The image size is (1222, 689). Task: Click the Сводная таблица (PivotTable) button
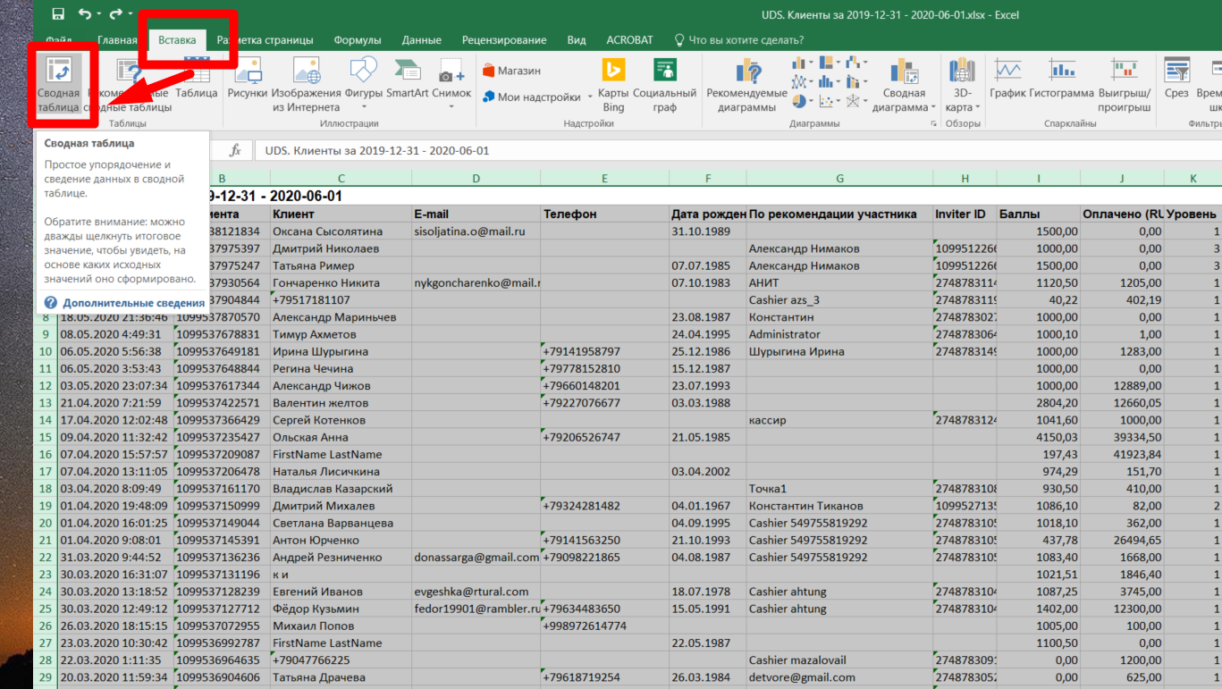[x=59, y=85]
